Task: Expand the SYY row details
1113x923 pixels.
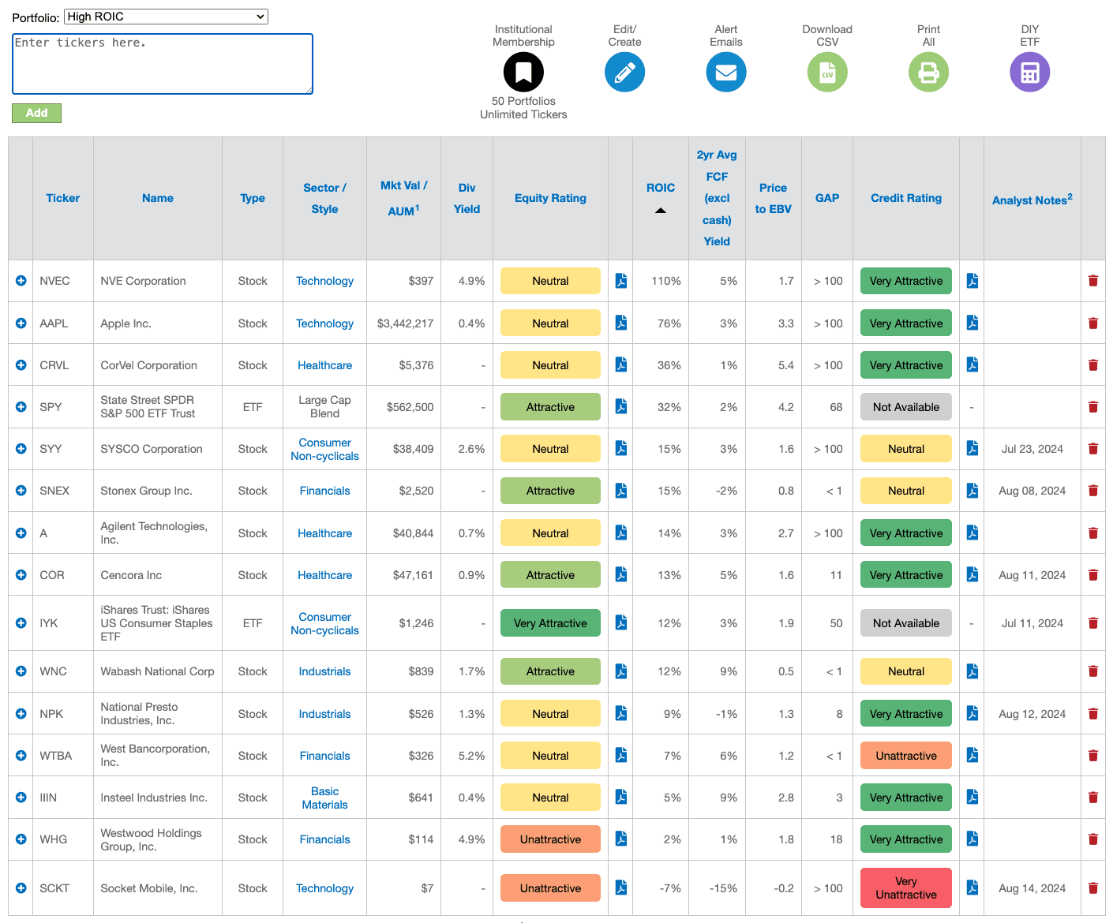Action: tap(21, 449)
